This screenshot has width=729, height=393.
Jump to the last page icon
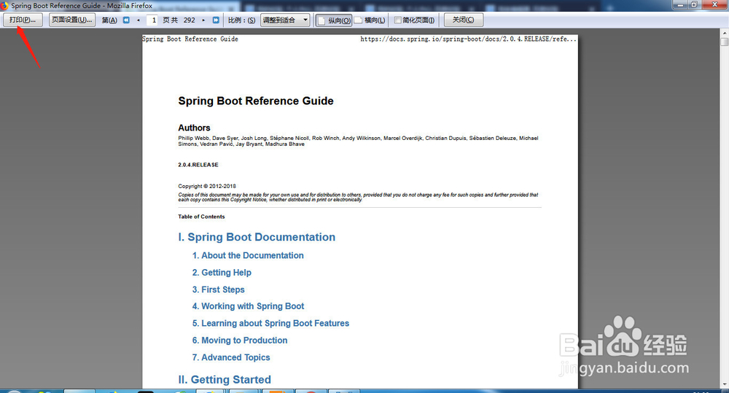pos(216,20)
